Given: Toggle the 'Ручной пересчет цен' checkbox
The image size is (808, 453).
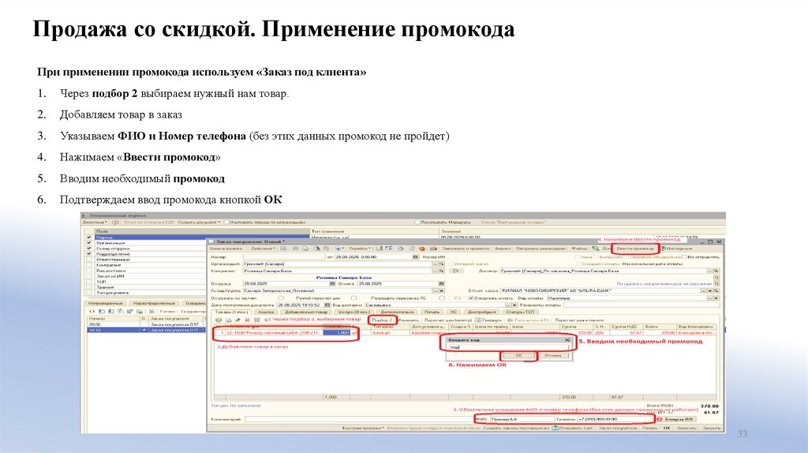Looking at the screenshot, I should [353, 298].
